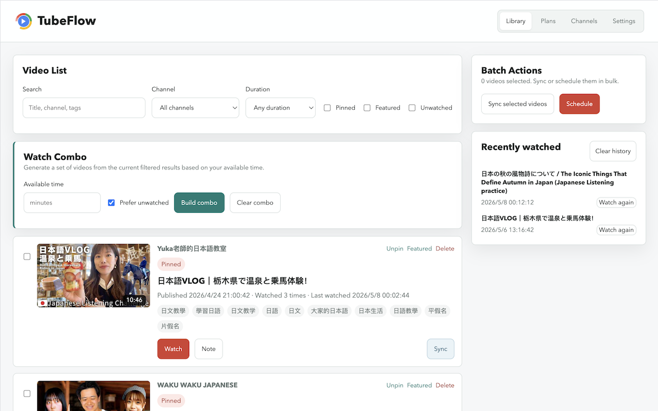Screen dimensions: 658x411
Task: Open the Settings tab
Action: [624, 21]
